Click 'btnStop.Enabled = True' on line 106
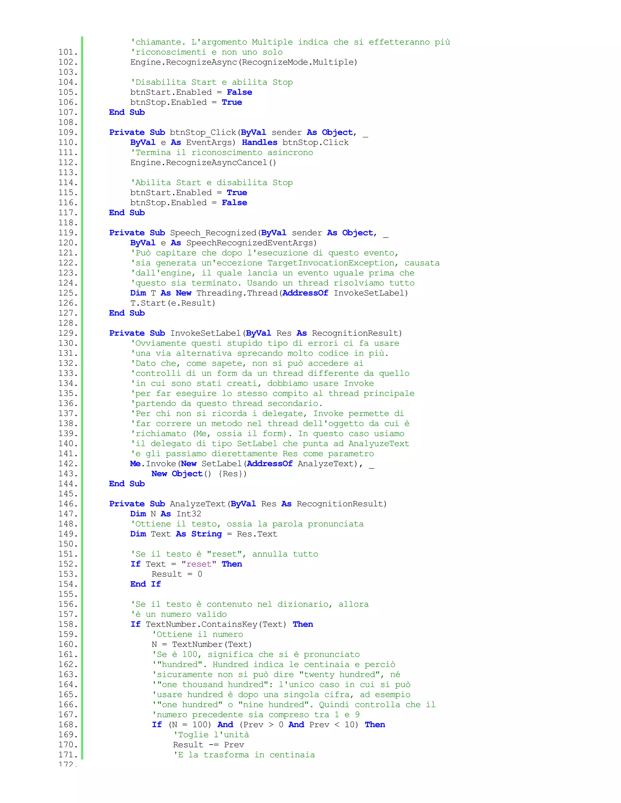The width and height of the screenshot is (621, 803). pos(186,102)
